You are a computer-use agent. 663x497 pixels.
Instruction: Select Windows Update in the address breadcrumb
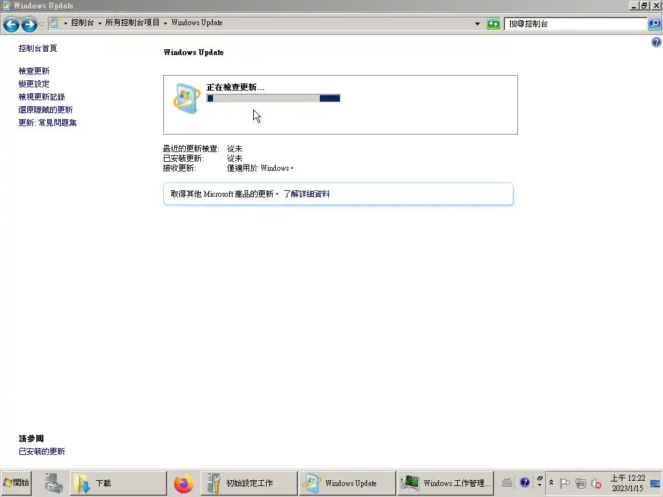coord(197,23)
